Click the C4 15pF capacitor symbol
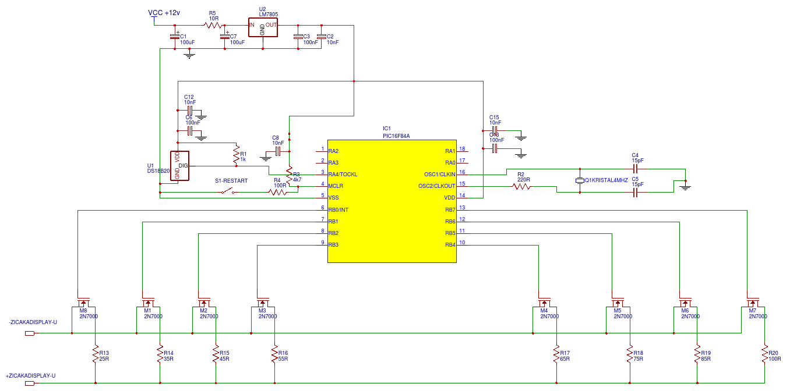 [635, 169]
